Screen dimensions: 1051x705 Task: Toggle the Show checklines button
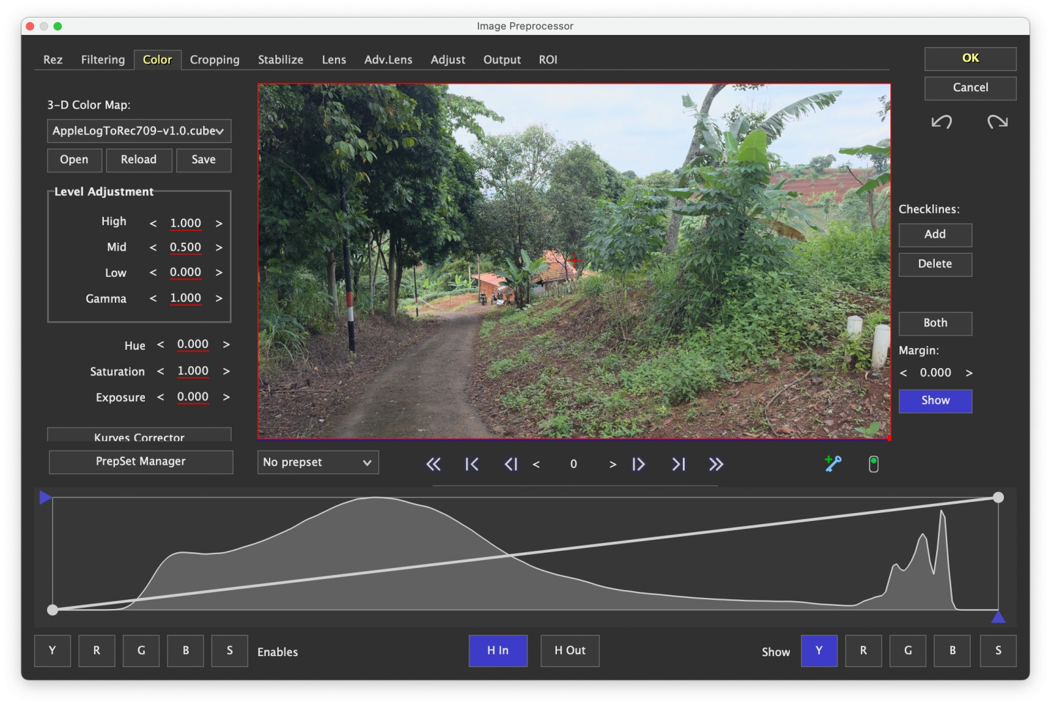pos(935,401)
